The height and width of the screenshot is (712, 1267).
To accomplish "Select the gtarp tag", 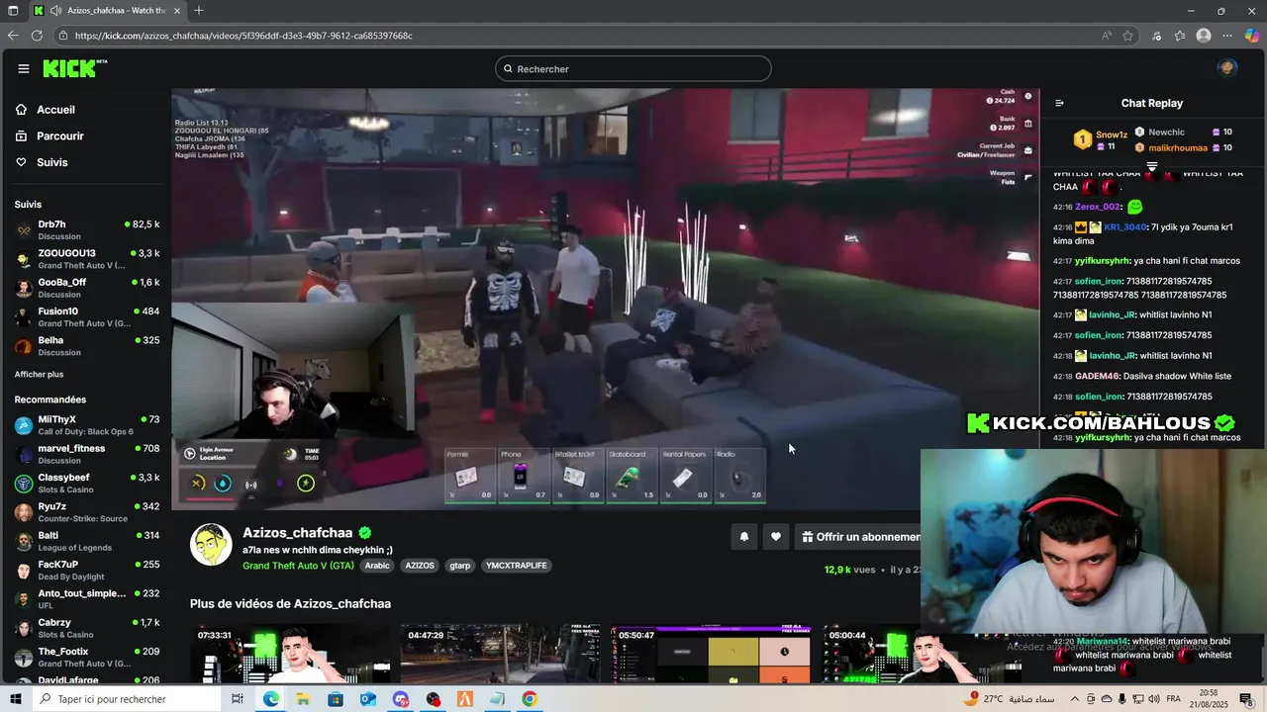I will click(460, 566).
